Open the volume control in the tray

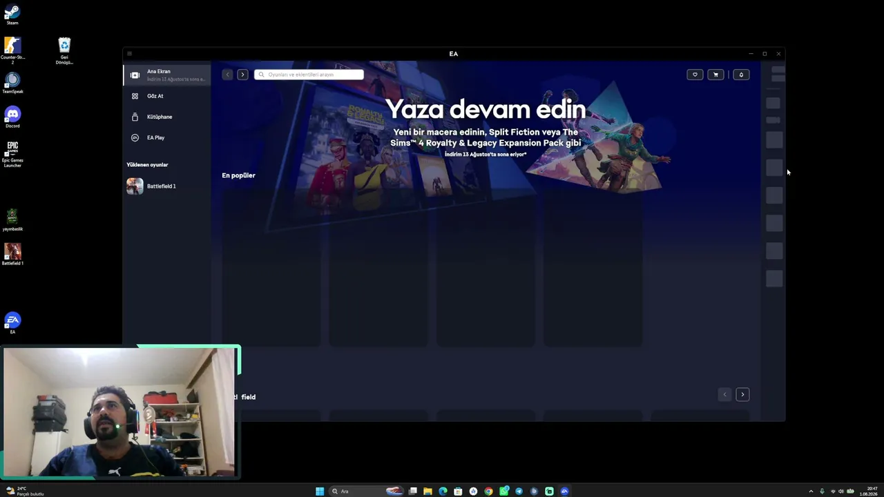tap(841, 491)
